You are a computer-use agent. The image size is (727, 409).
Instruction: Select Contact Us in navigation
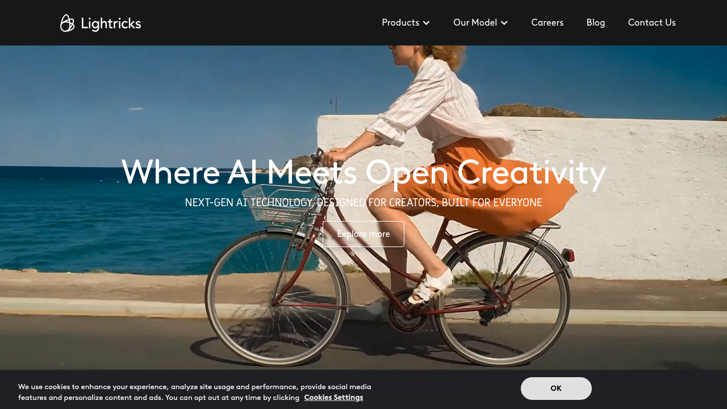coord(651,23)
